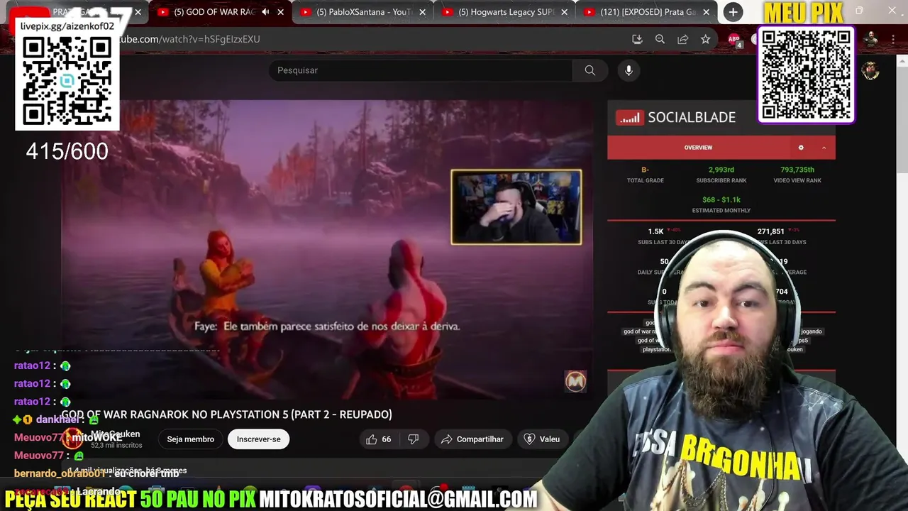This screenshot has height=511, width=908.
Task: Click the Seja membro button
Action: [x=190, y=439]
